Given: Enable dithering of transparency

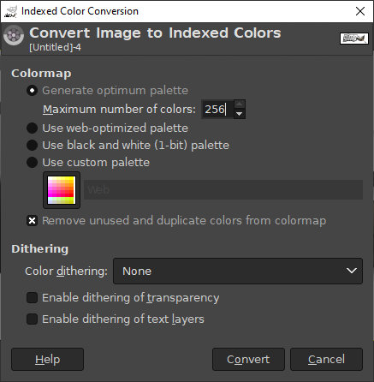Looking at the screenshot, I should (32, 297).
